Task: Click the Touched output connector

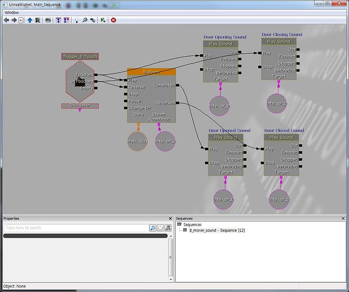Action: point(95,75)
